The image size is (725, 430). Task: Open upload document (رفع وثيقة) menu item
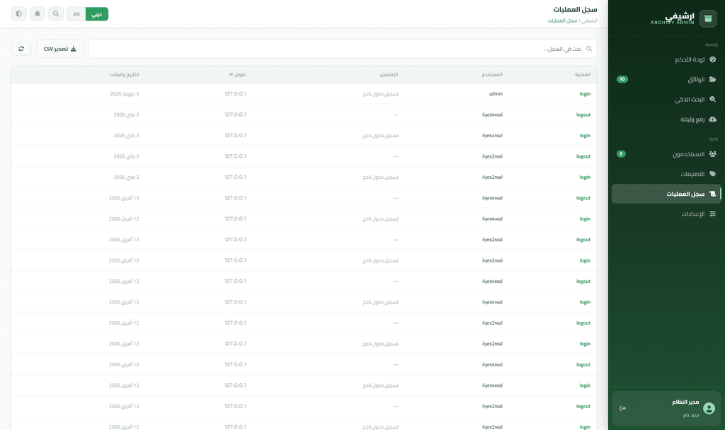pos(666,119)
